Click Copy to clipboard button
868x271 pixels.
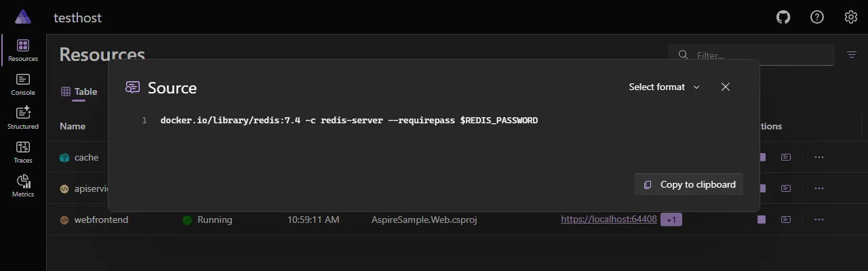coord(689,184)
